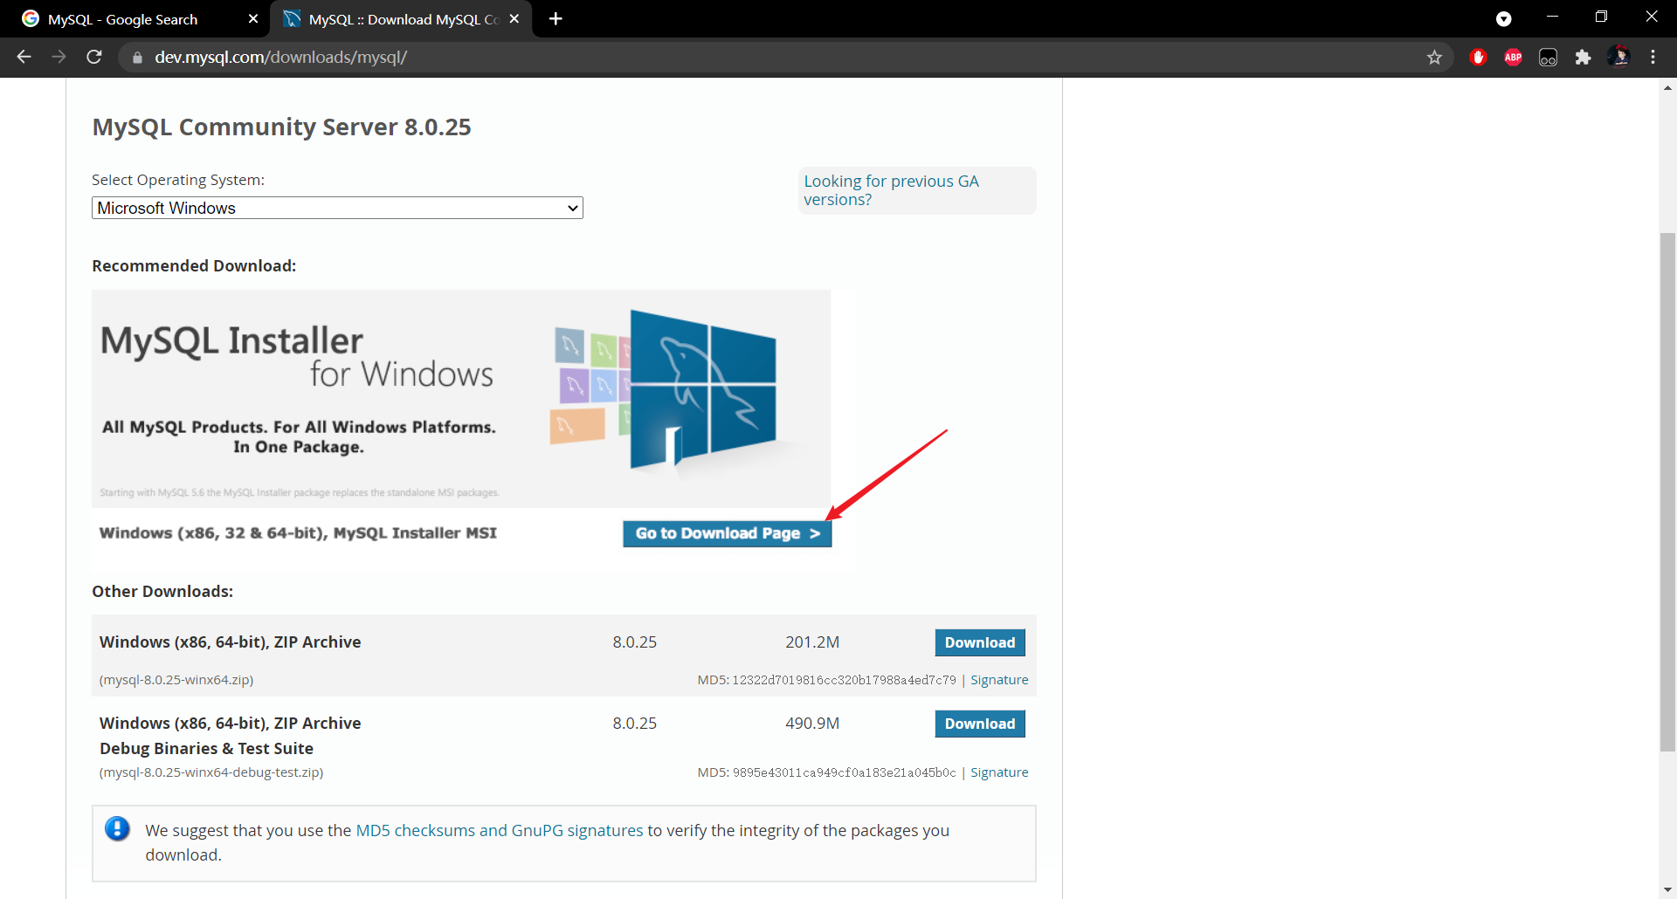The height and width of the screenshot is (899, 1677).
Task: Open a new browser tab
Action: [556, 18]
